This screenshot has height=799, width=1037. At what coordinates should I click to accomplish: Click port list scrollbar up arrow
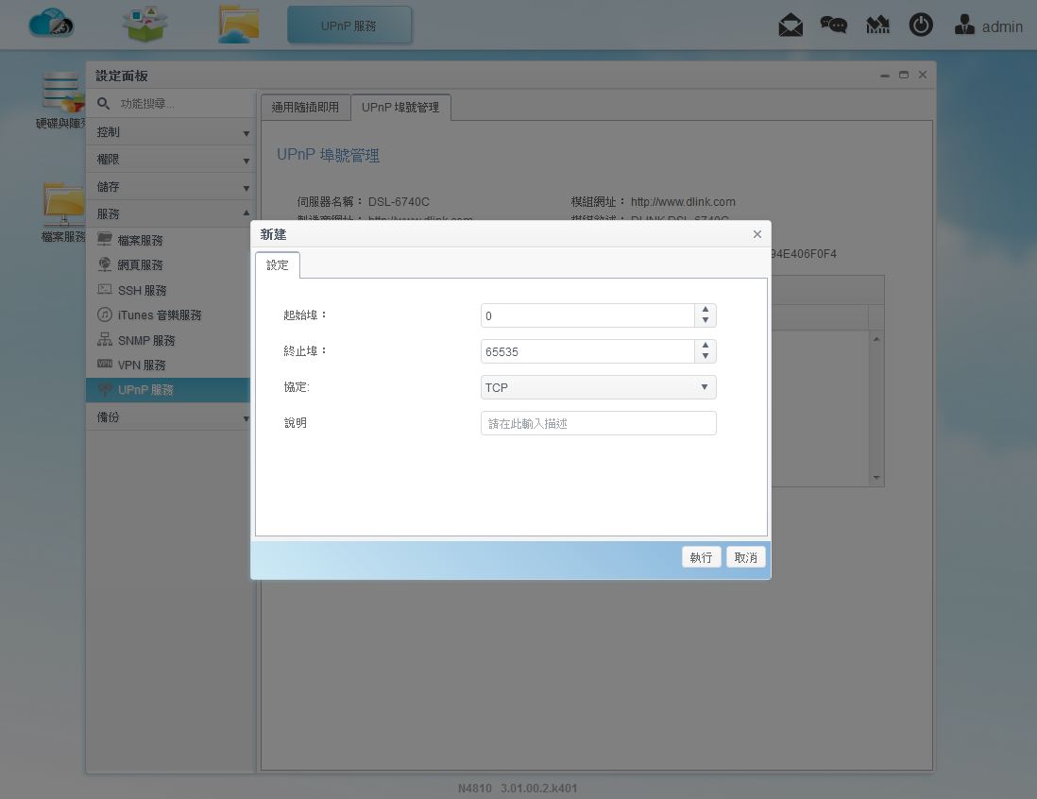876,339
